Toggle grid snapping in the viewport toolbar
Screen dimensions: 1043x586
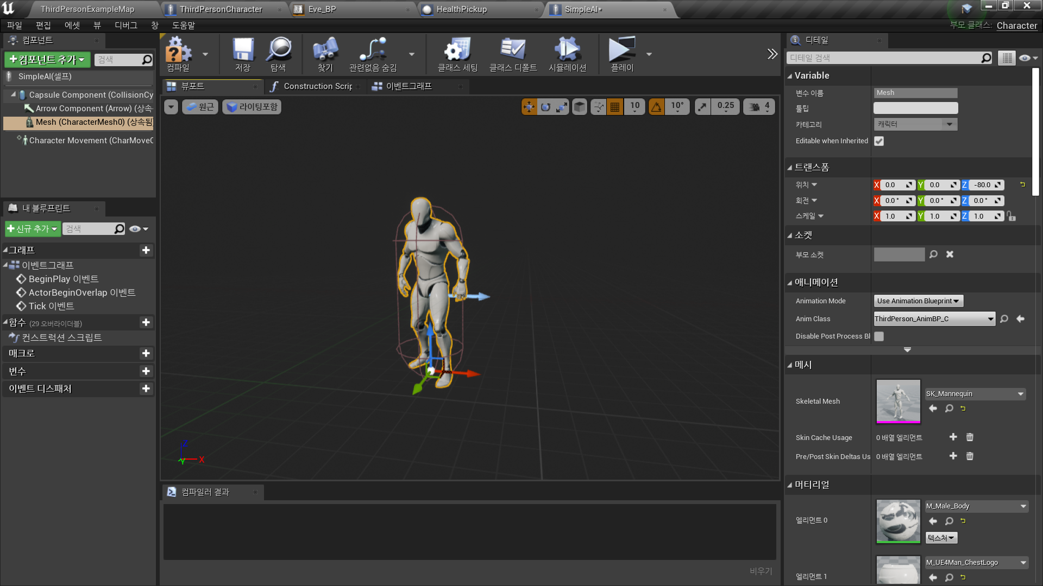pos(615,107)
